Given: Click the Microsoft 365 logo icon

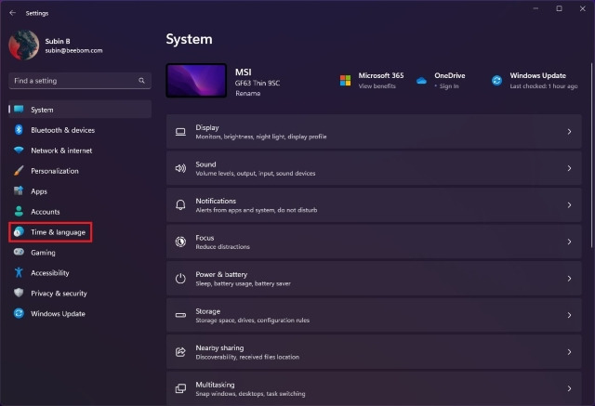Looking at the screenshot, I should point(345,81).
